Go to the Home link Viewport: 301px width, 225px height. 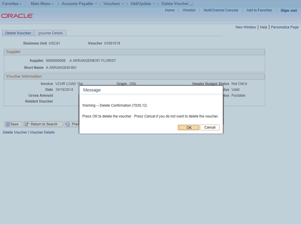coord(170,10)
